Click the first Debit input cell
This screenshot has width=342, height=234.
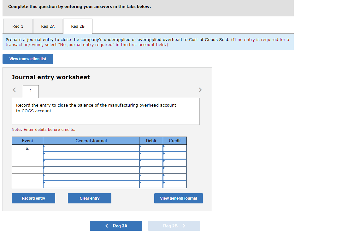point(151,148)
